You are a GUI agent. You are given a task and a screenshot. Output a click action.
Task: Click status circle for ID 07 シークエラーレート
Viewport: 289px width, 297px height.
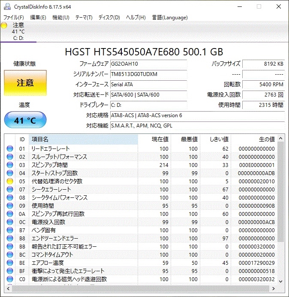tap(10, 189)
